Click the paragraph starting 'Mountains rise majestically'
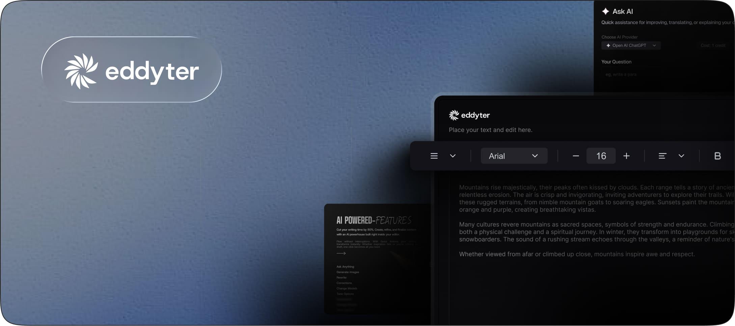Screen dimensions: 735x326 pyautogui.click(x=597, y=198)
